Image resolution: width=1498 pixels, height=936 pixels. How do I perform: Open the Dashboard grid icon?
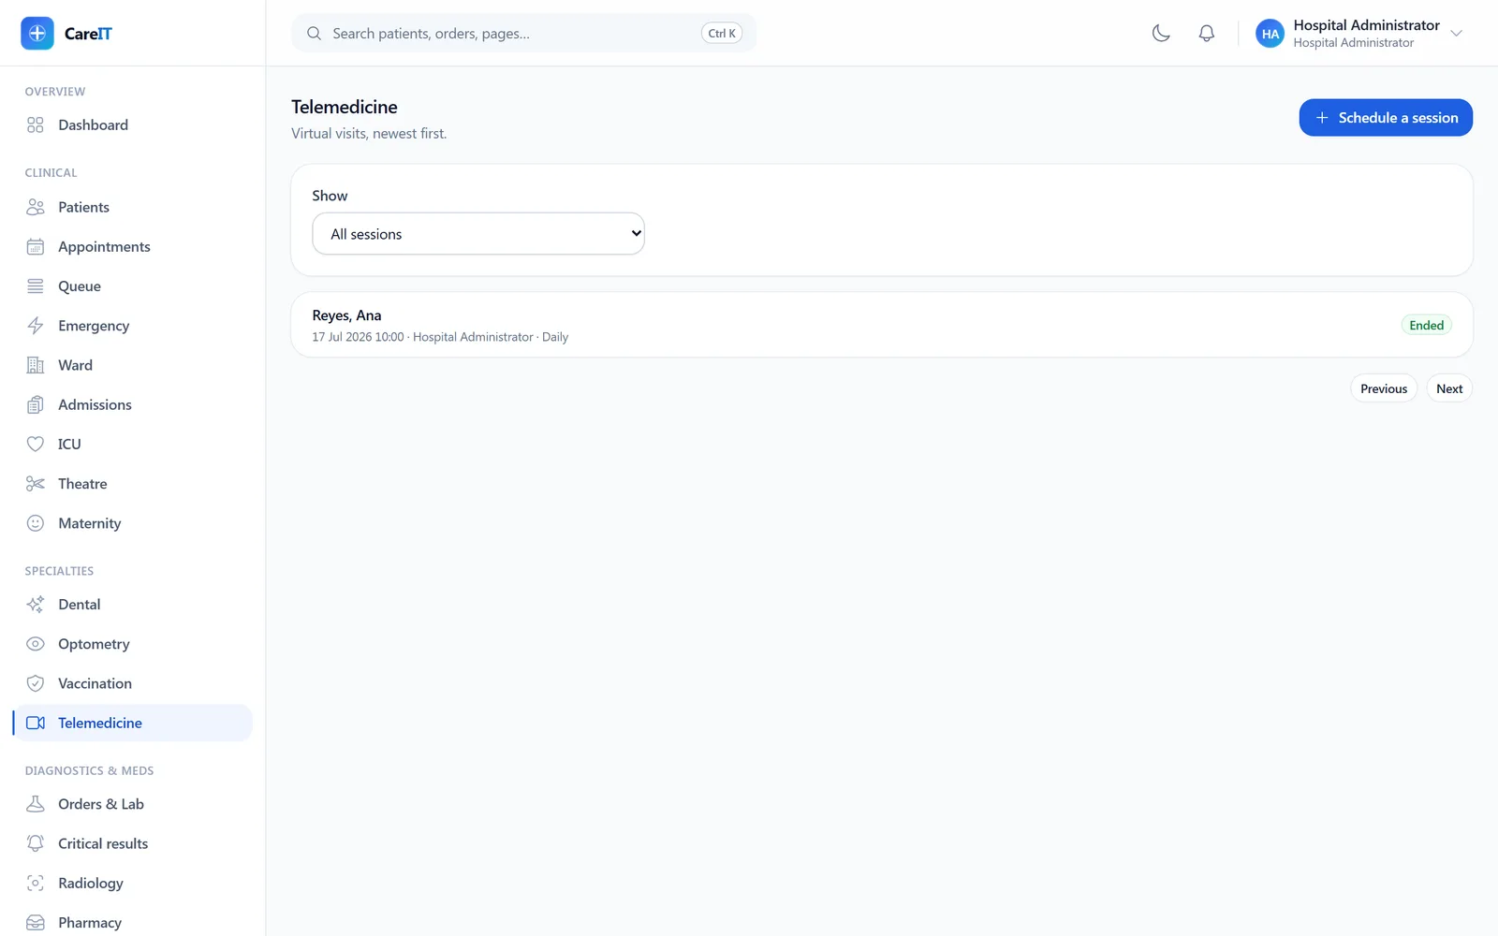tap(36, 125)
